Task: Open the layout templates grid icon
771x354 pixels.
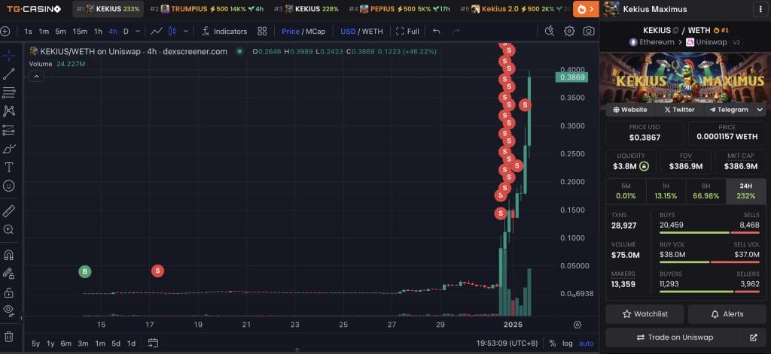Action: [262, 32]
